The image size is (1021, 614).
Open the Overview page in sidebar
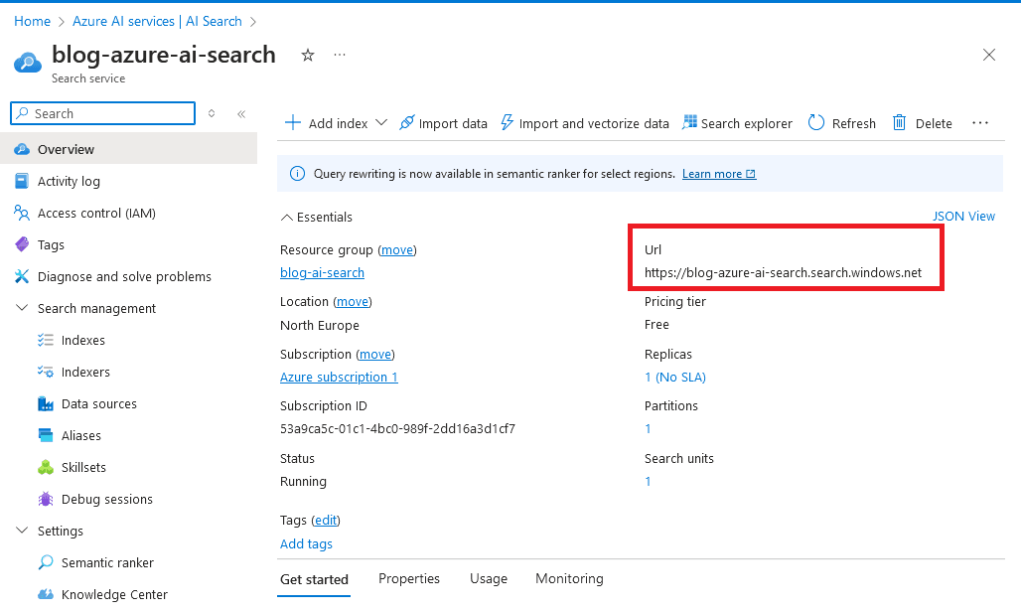tap(128, 149)
